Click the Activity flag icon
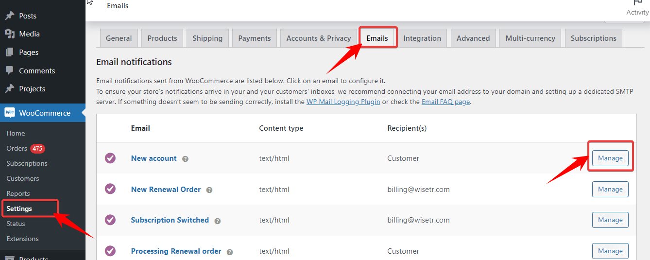The height and width of the screenshot is (260, 650). [637, 2]
